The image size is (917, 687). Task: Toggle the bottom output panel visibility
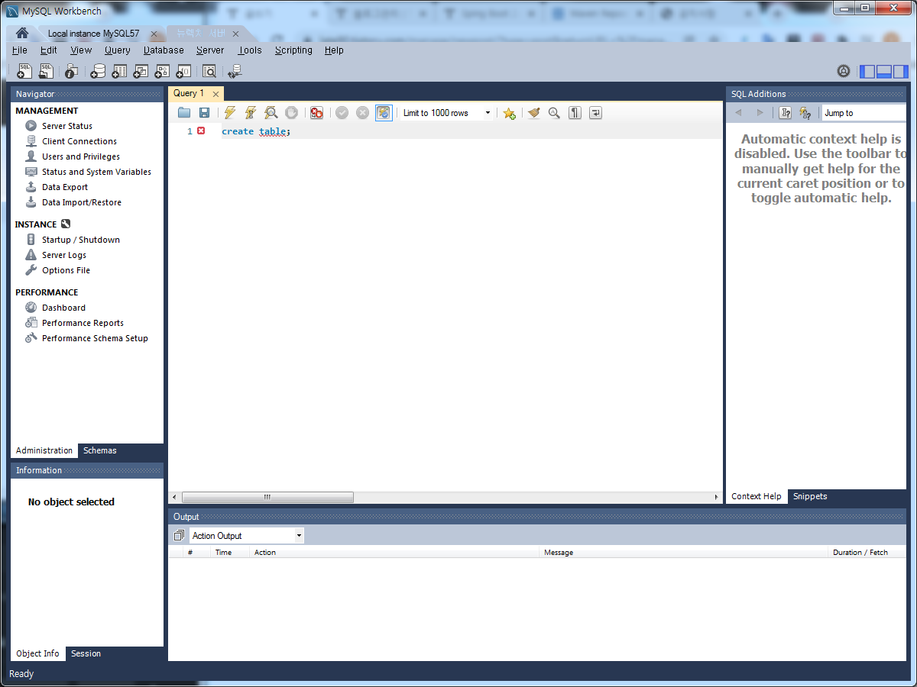884,72
